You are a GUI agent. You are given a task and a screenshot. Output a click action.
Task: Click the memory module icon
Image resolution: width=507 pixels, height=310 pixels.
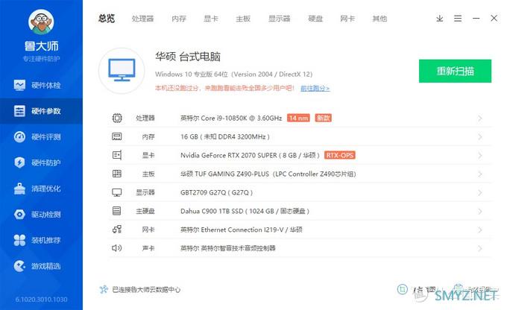117,136
